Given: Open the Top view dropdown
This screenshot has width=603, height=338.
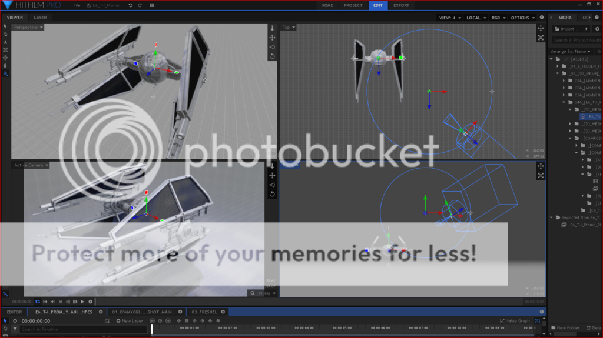Looking at the screenshot, I should click(289, 27).
